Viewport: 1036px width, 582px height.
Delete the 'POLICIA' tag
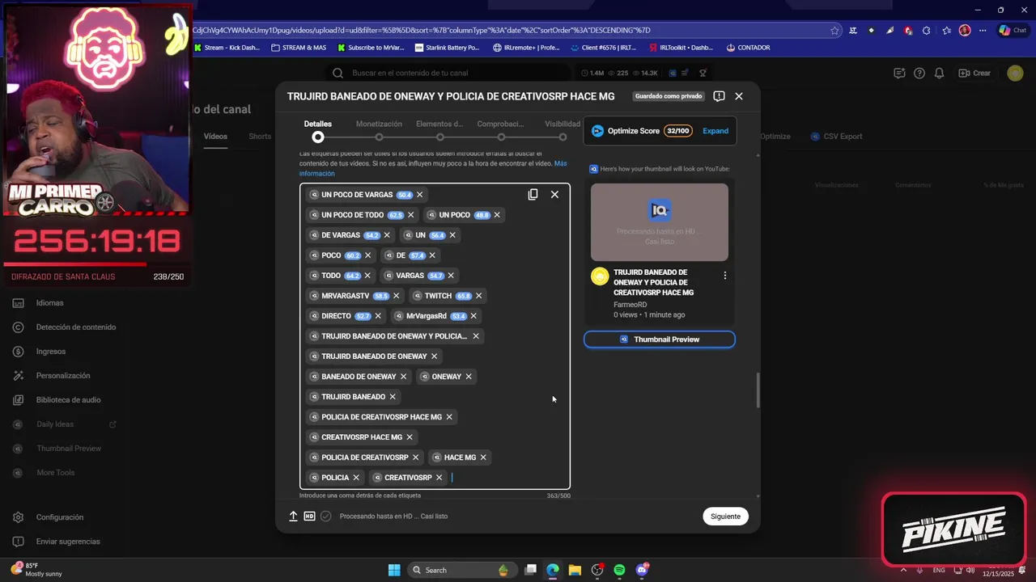point(356,478)
